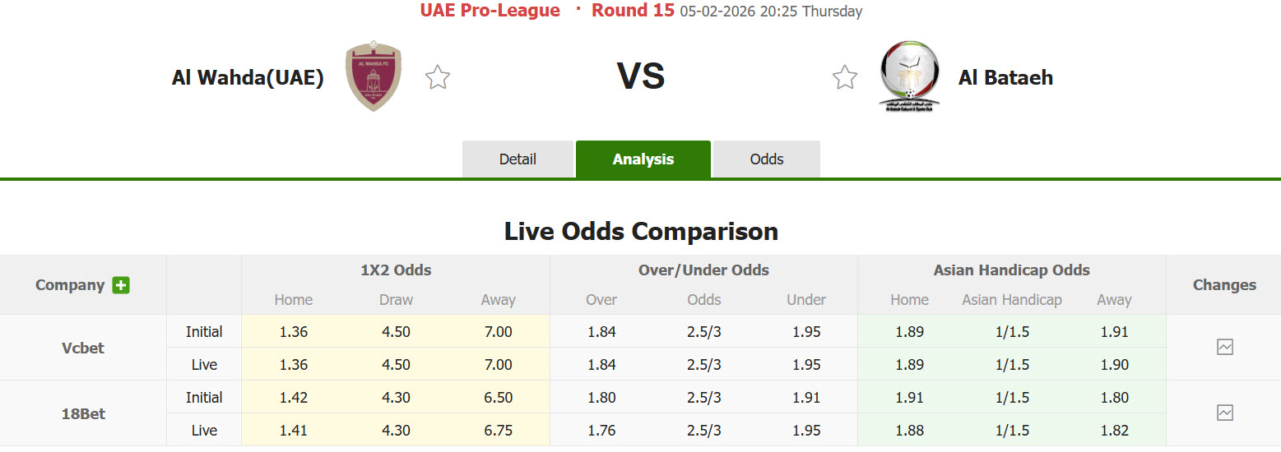Click the Al Wahda club crest
1281x452 pixels.
click(x=374, y=76)
